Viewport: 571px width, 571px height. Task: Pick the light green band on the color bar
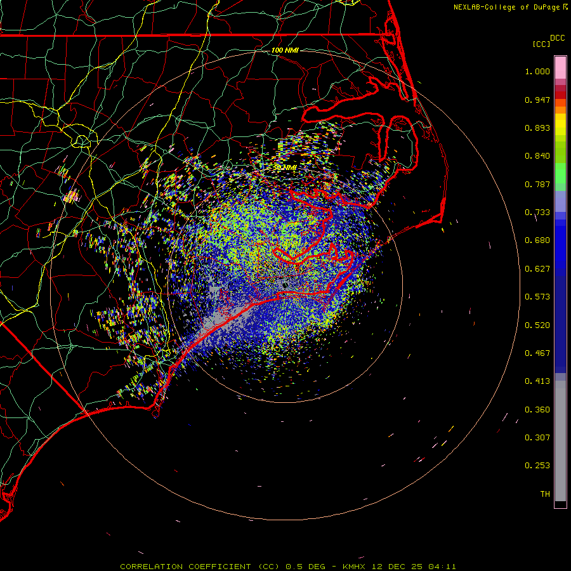(x=560, y=173)
